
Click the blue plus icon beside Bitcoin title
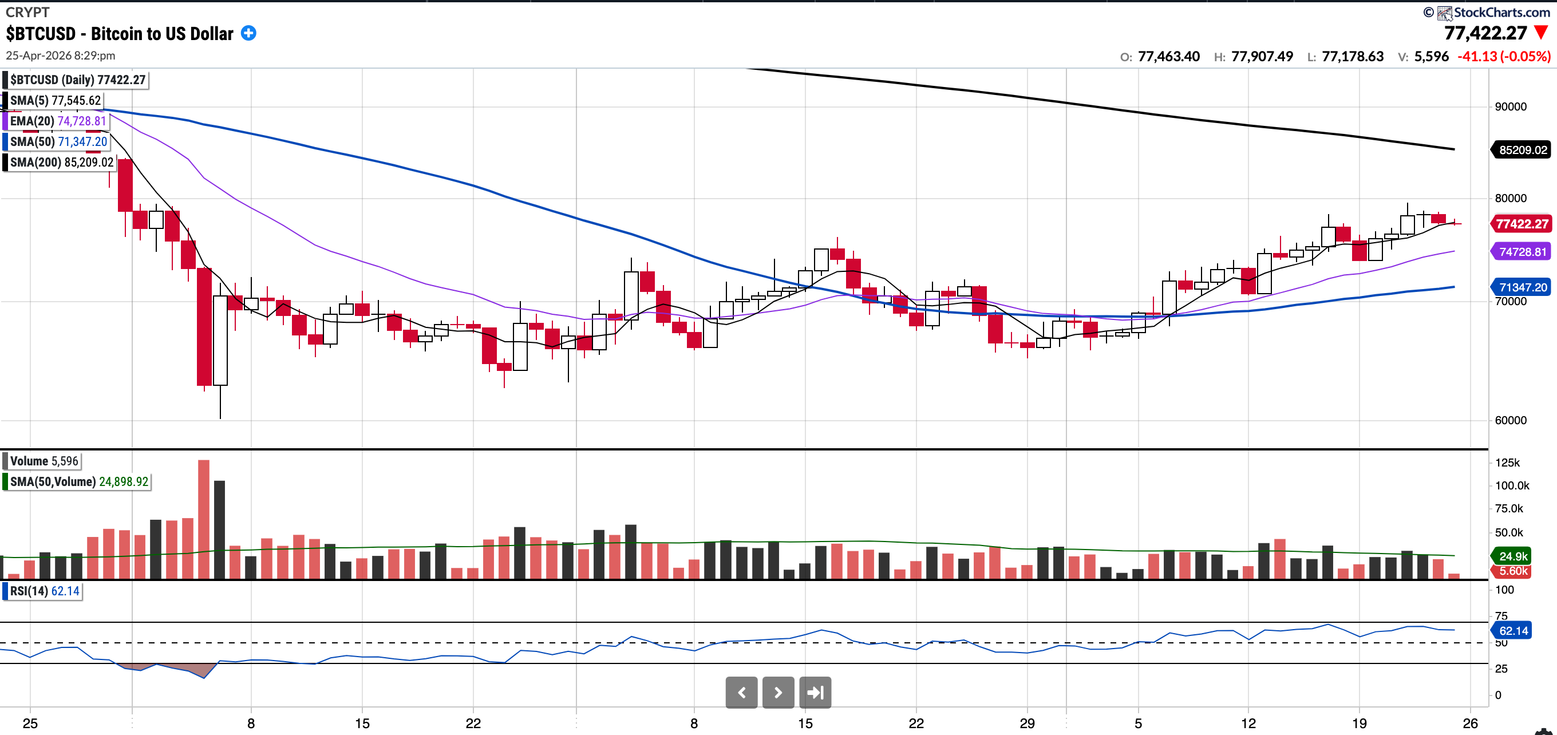(x=248, y=33)
